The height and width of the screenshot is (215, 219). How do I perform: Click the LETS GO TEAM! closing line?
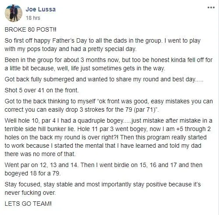tap(28, 204)
